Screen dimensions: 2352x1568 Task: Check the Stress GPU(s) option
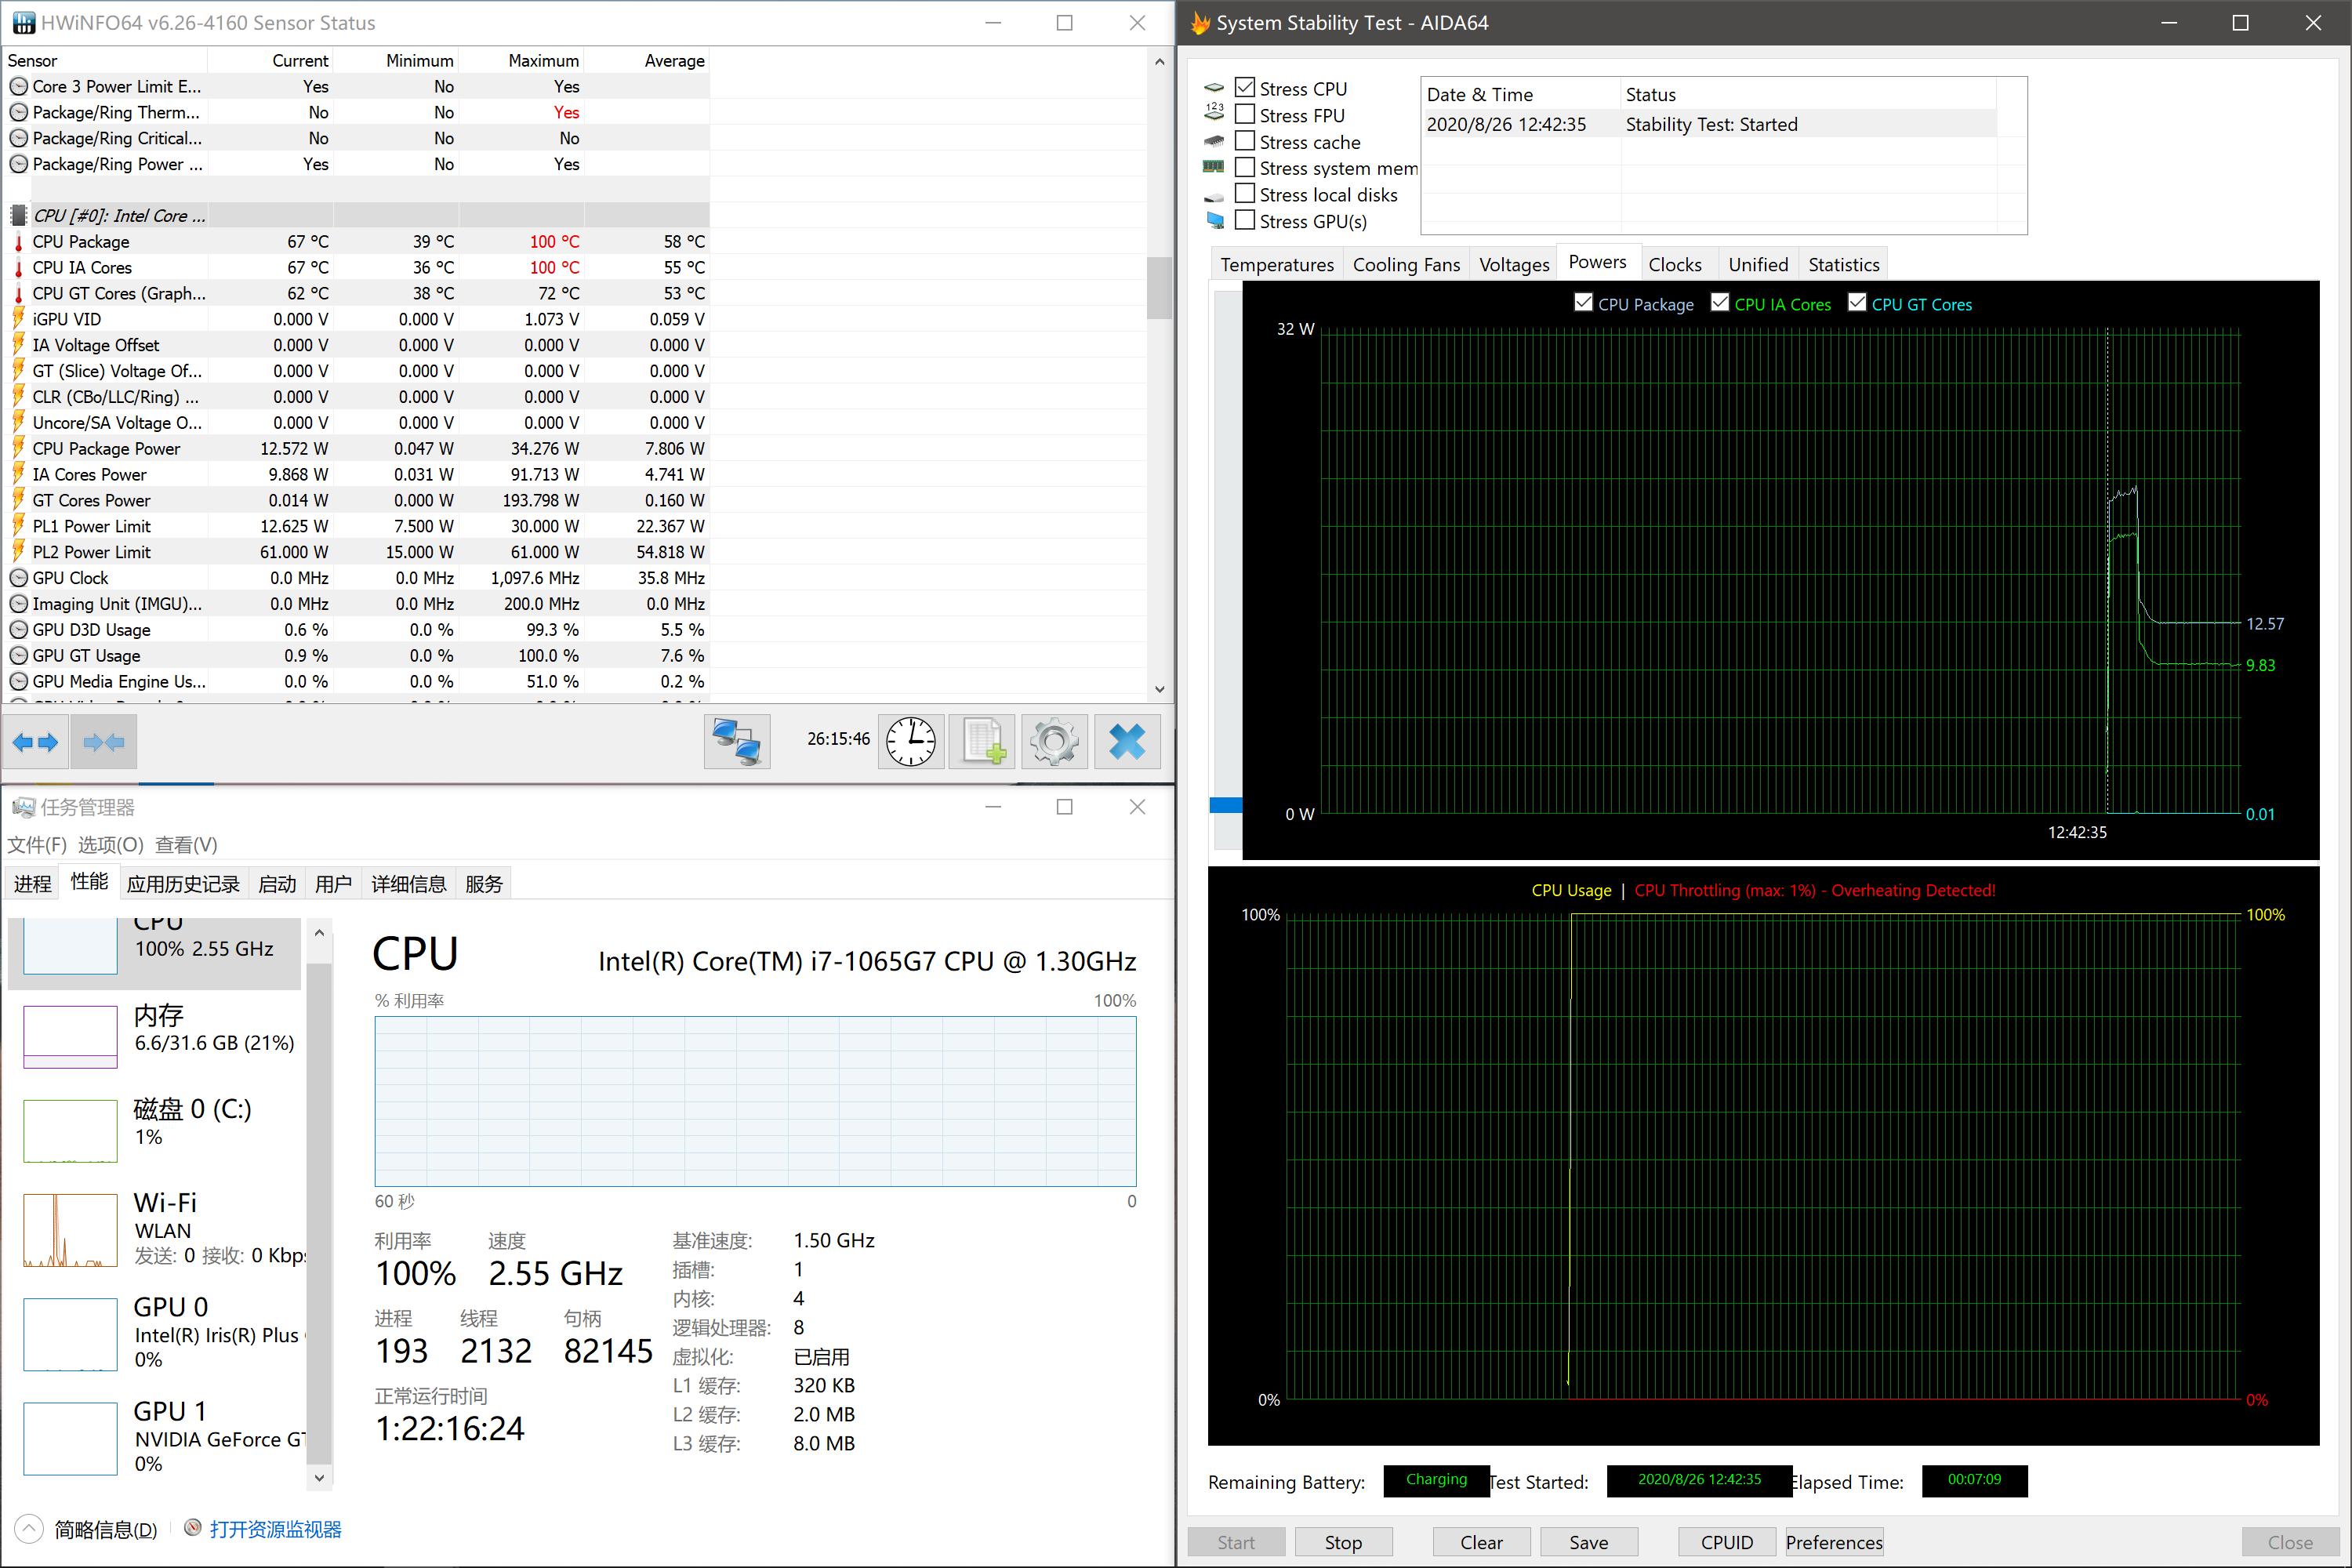(1245, 220)
